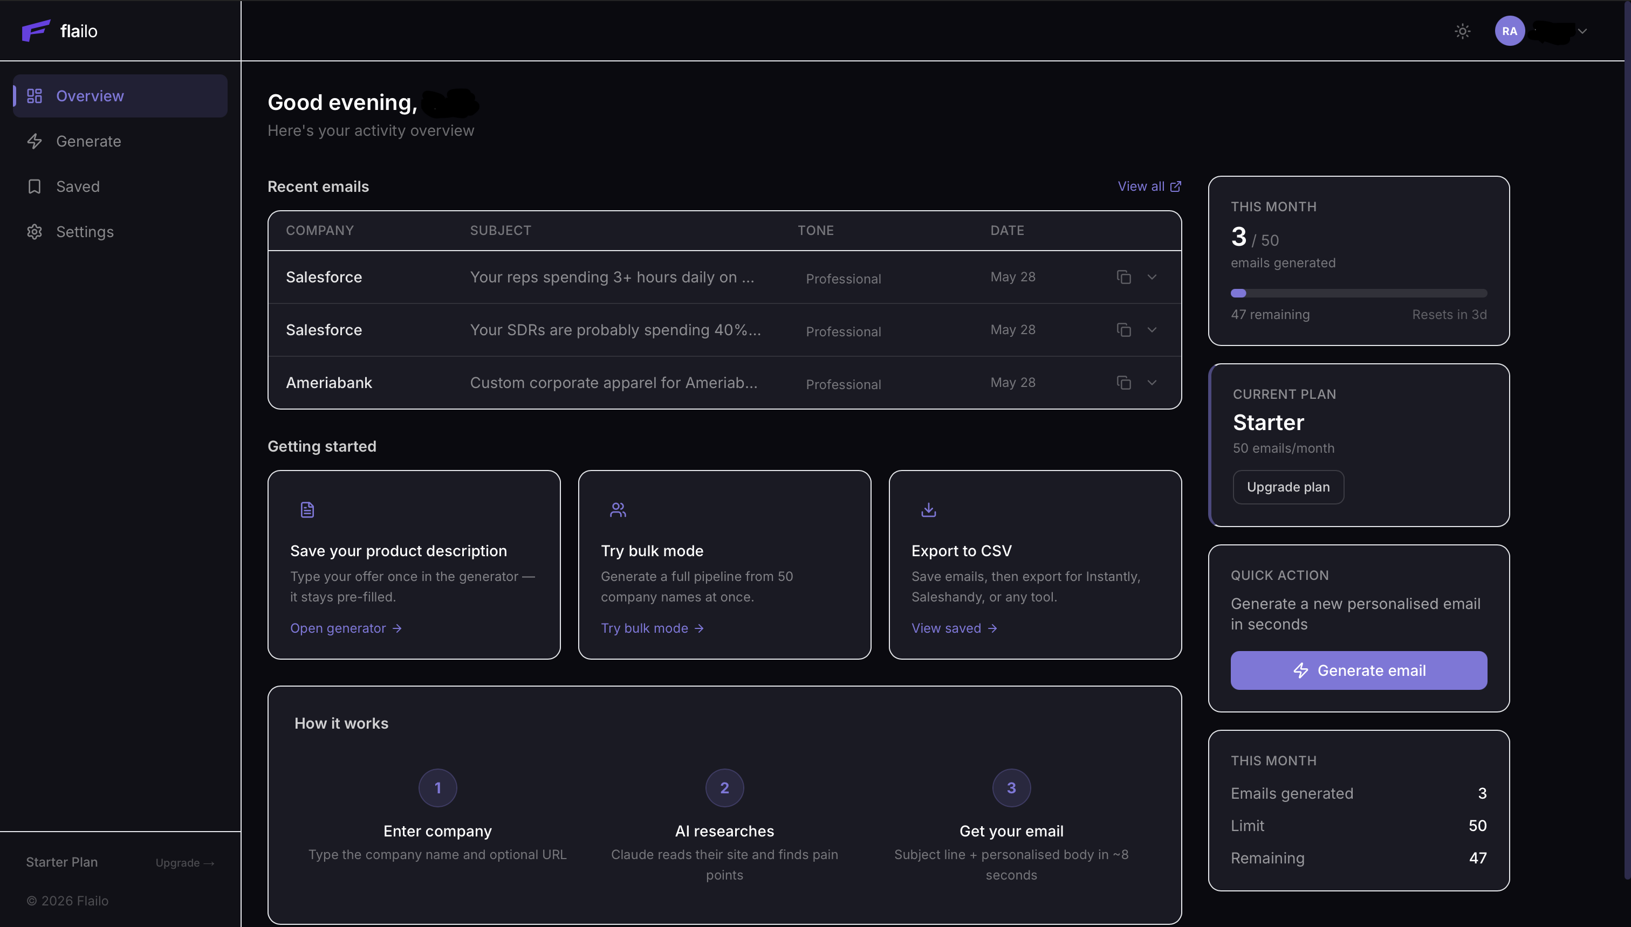This screenshot has width=1631, height=927.
Task: Copy the Ameriabank email
Action: pos(1123,383)
